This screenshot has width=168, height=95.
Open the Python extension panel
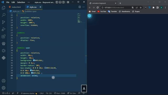tap(3, 58)
